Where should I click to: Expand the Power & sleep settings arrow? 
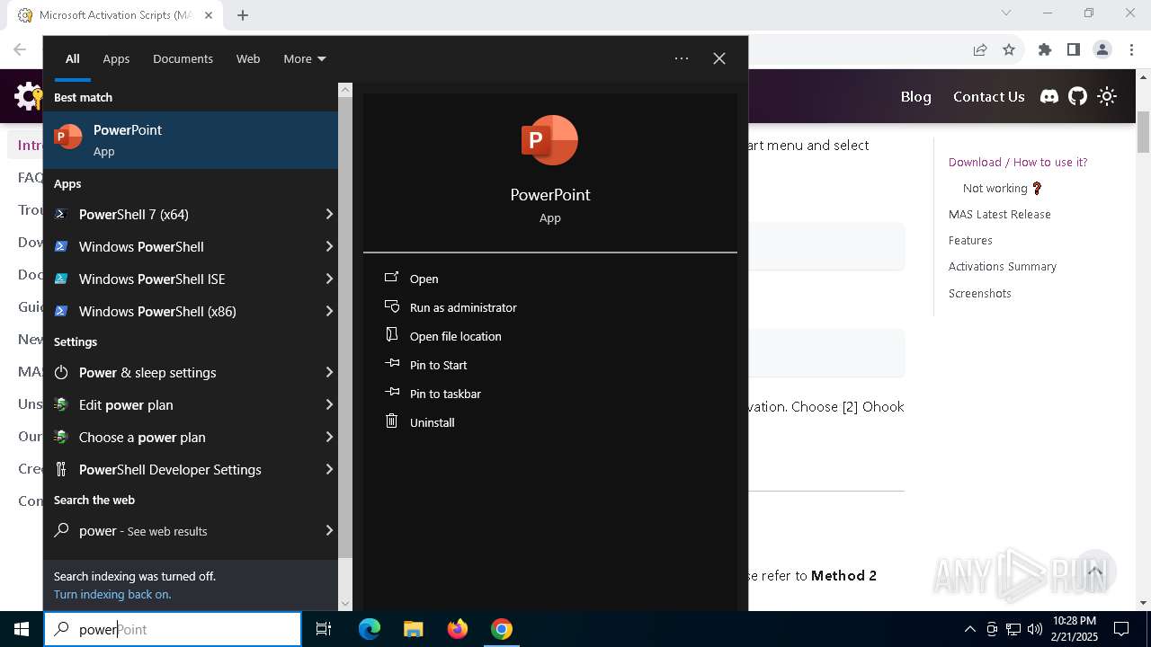click(329, 372)
